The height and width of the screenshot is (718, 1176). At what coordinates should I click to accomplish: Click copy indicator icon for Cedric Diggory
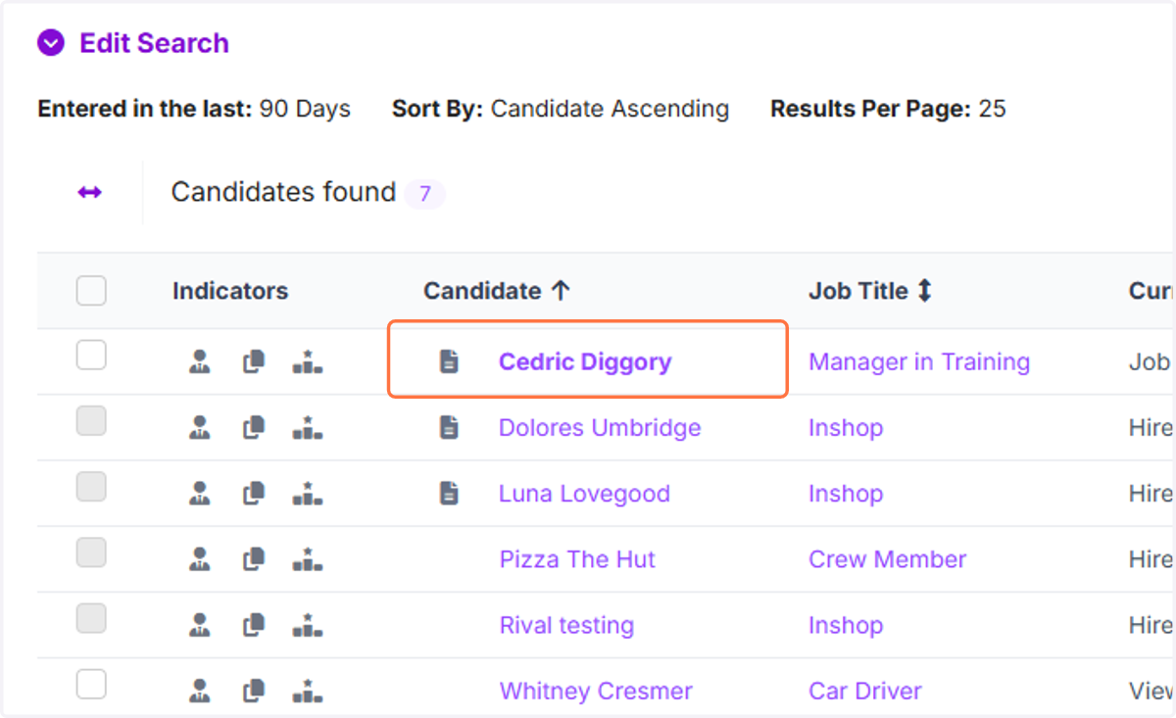click(254, 362)
